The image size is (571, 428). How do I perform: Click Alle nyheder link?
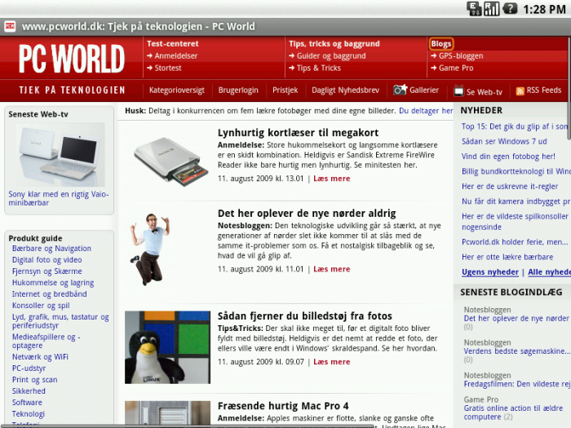tap(550, 272)
